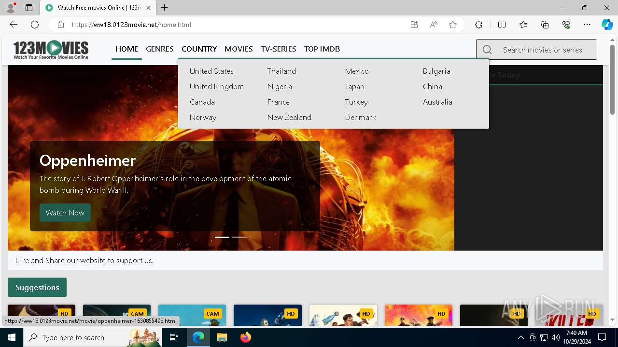This screenshot has width=618, height=347.
Task: Open Microsoft Edge from taskbar
Action: coord(198,337)
